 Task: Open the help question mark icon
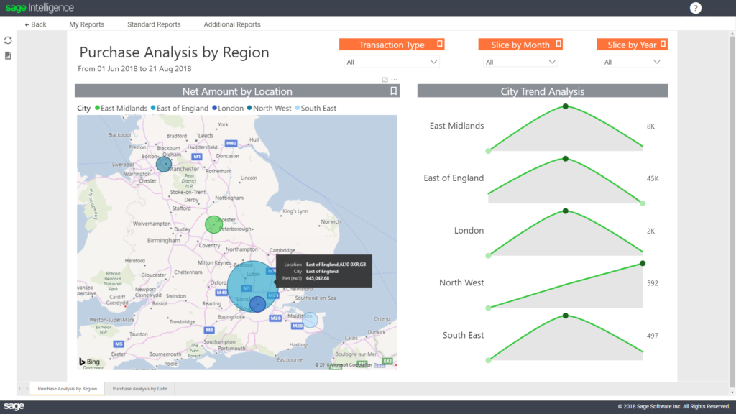pyautogui.click(x=694, y=8)
